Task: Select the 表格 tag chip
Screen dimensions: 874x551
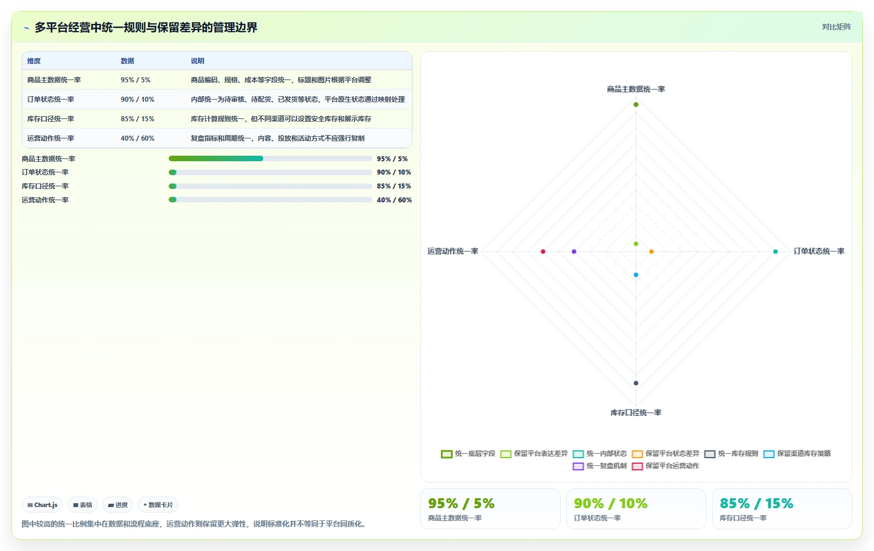Action: point(82,505)
